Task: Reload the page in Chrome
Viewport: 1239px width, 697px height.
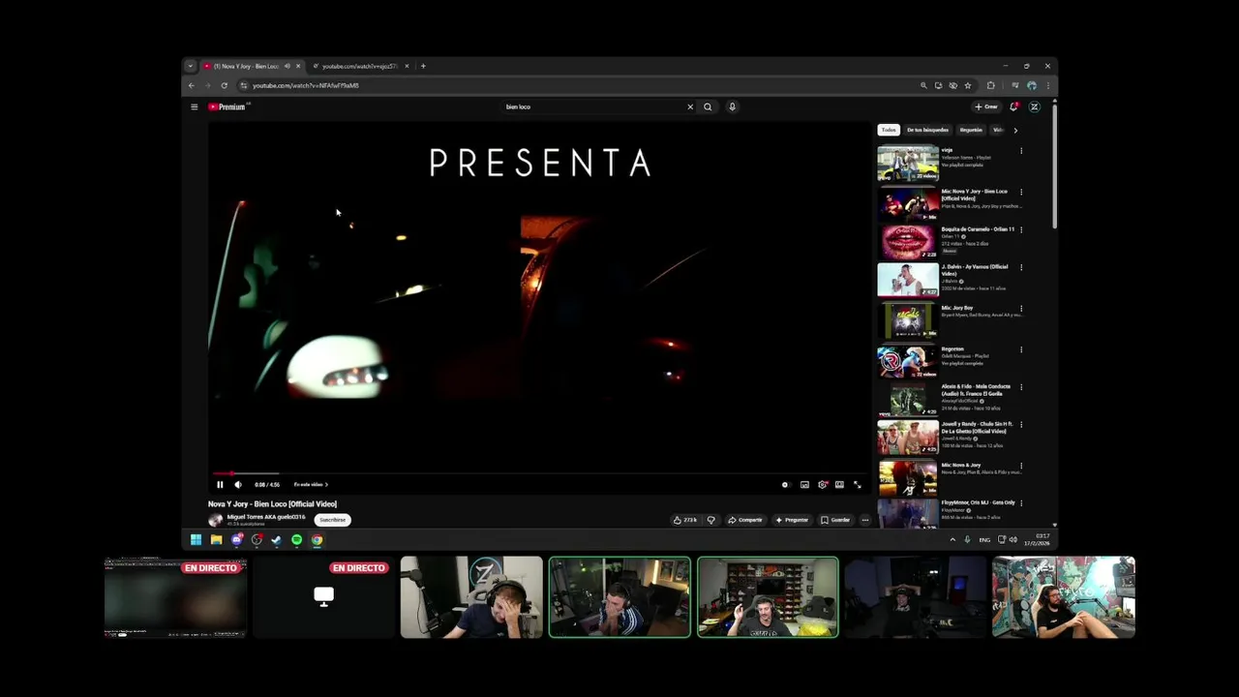Action: click(x=224, y=85)
